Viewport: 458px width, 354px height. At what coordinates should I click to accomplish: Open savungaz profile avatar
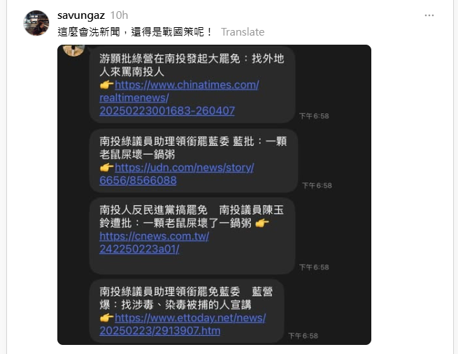point(36,23)
